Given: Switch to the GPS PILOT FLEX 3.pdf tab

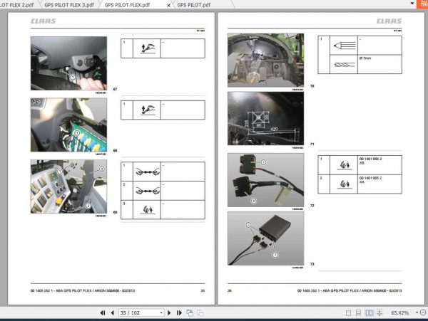Looking at the screenshot, I should click(x=69, y=5).
